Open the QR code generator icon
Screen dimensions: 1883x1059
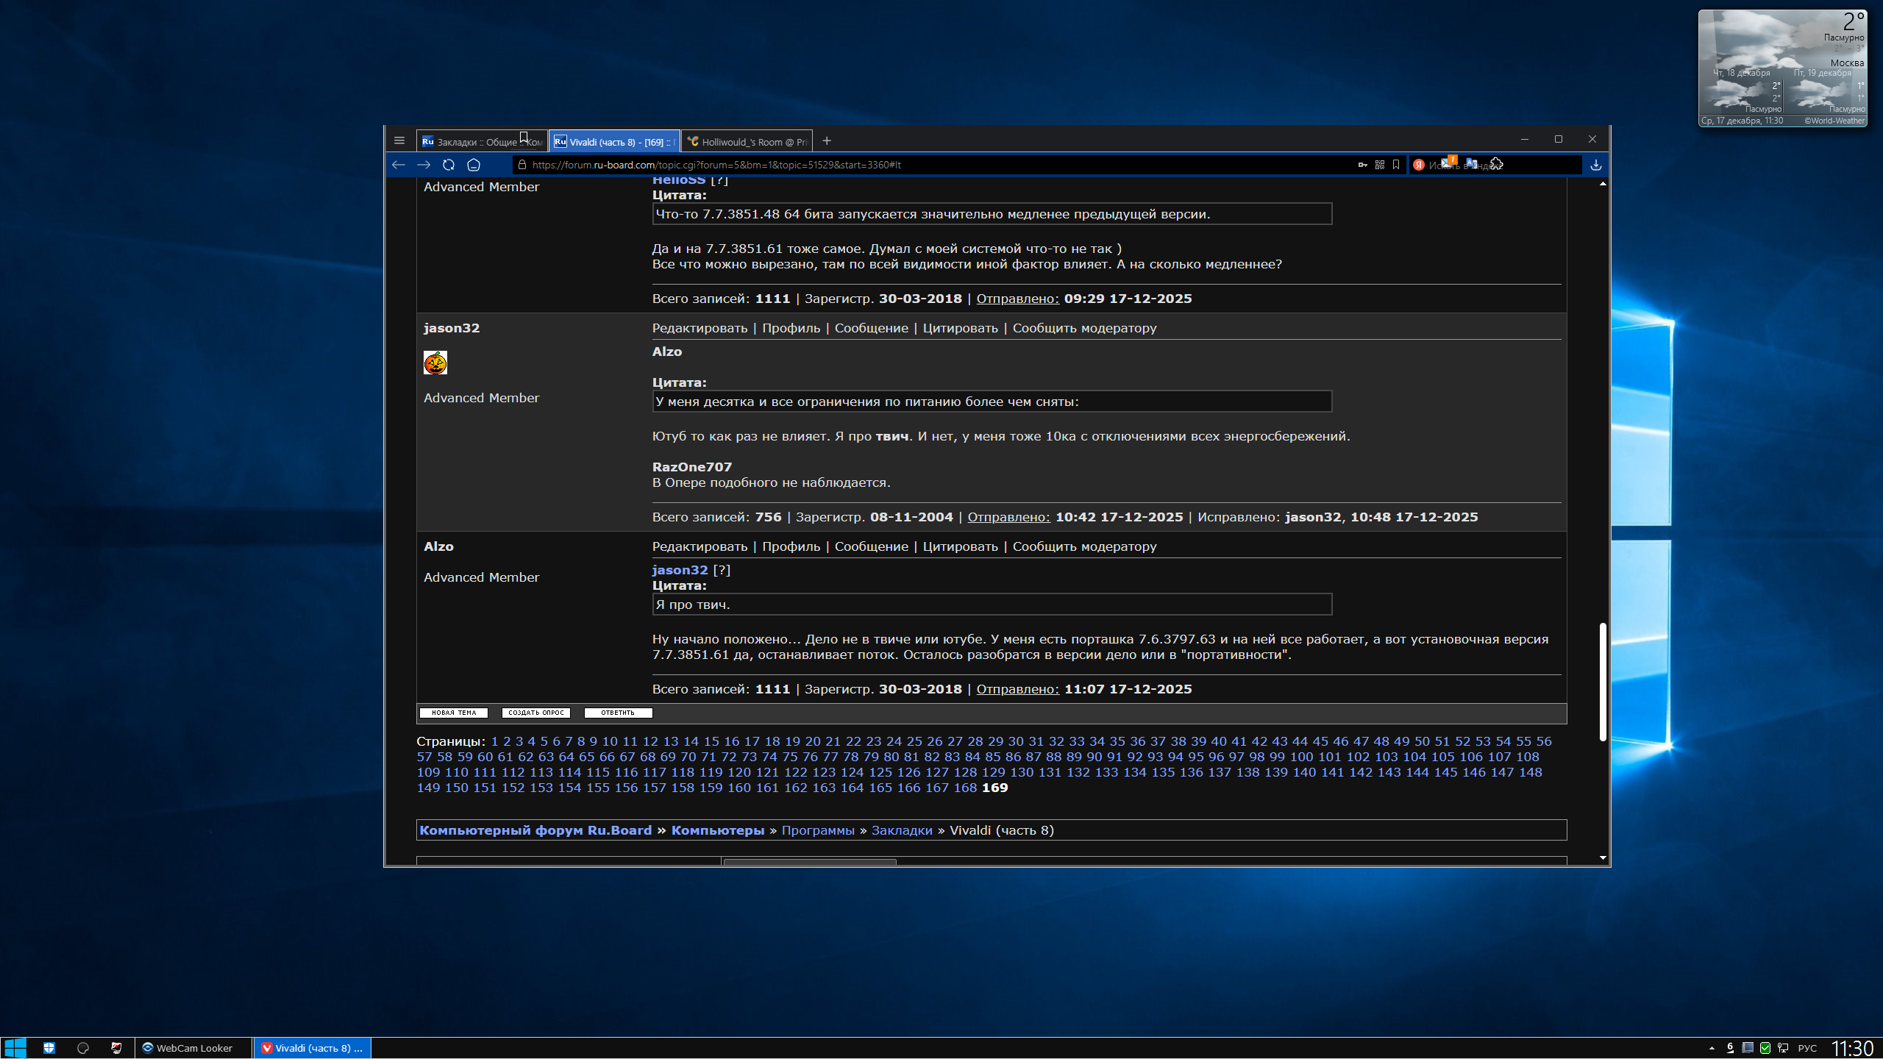coord(1380,165)
